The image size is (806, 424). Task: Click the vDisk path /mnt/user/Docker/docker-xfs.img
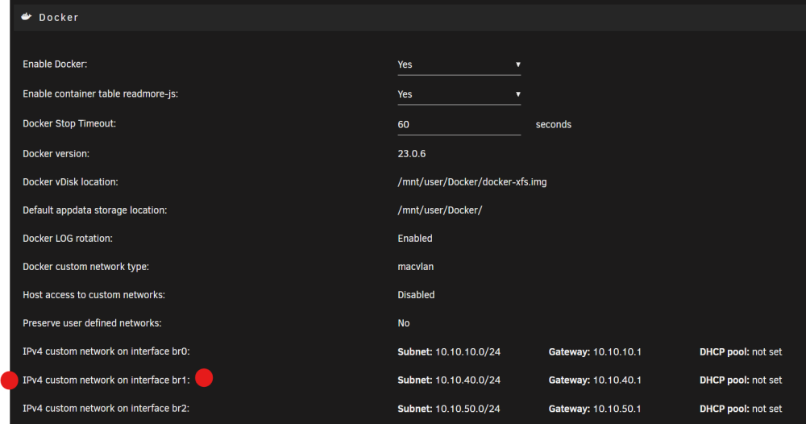coord(472,182)
